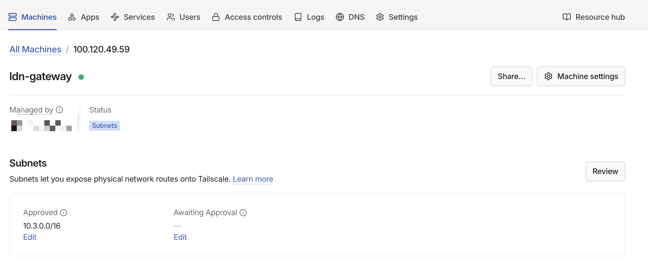648x270 pixels.
Task: Click the Apps icon in navigation
Action: click(x=72, y=17)
